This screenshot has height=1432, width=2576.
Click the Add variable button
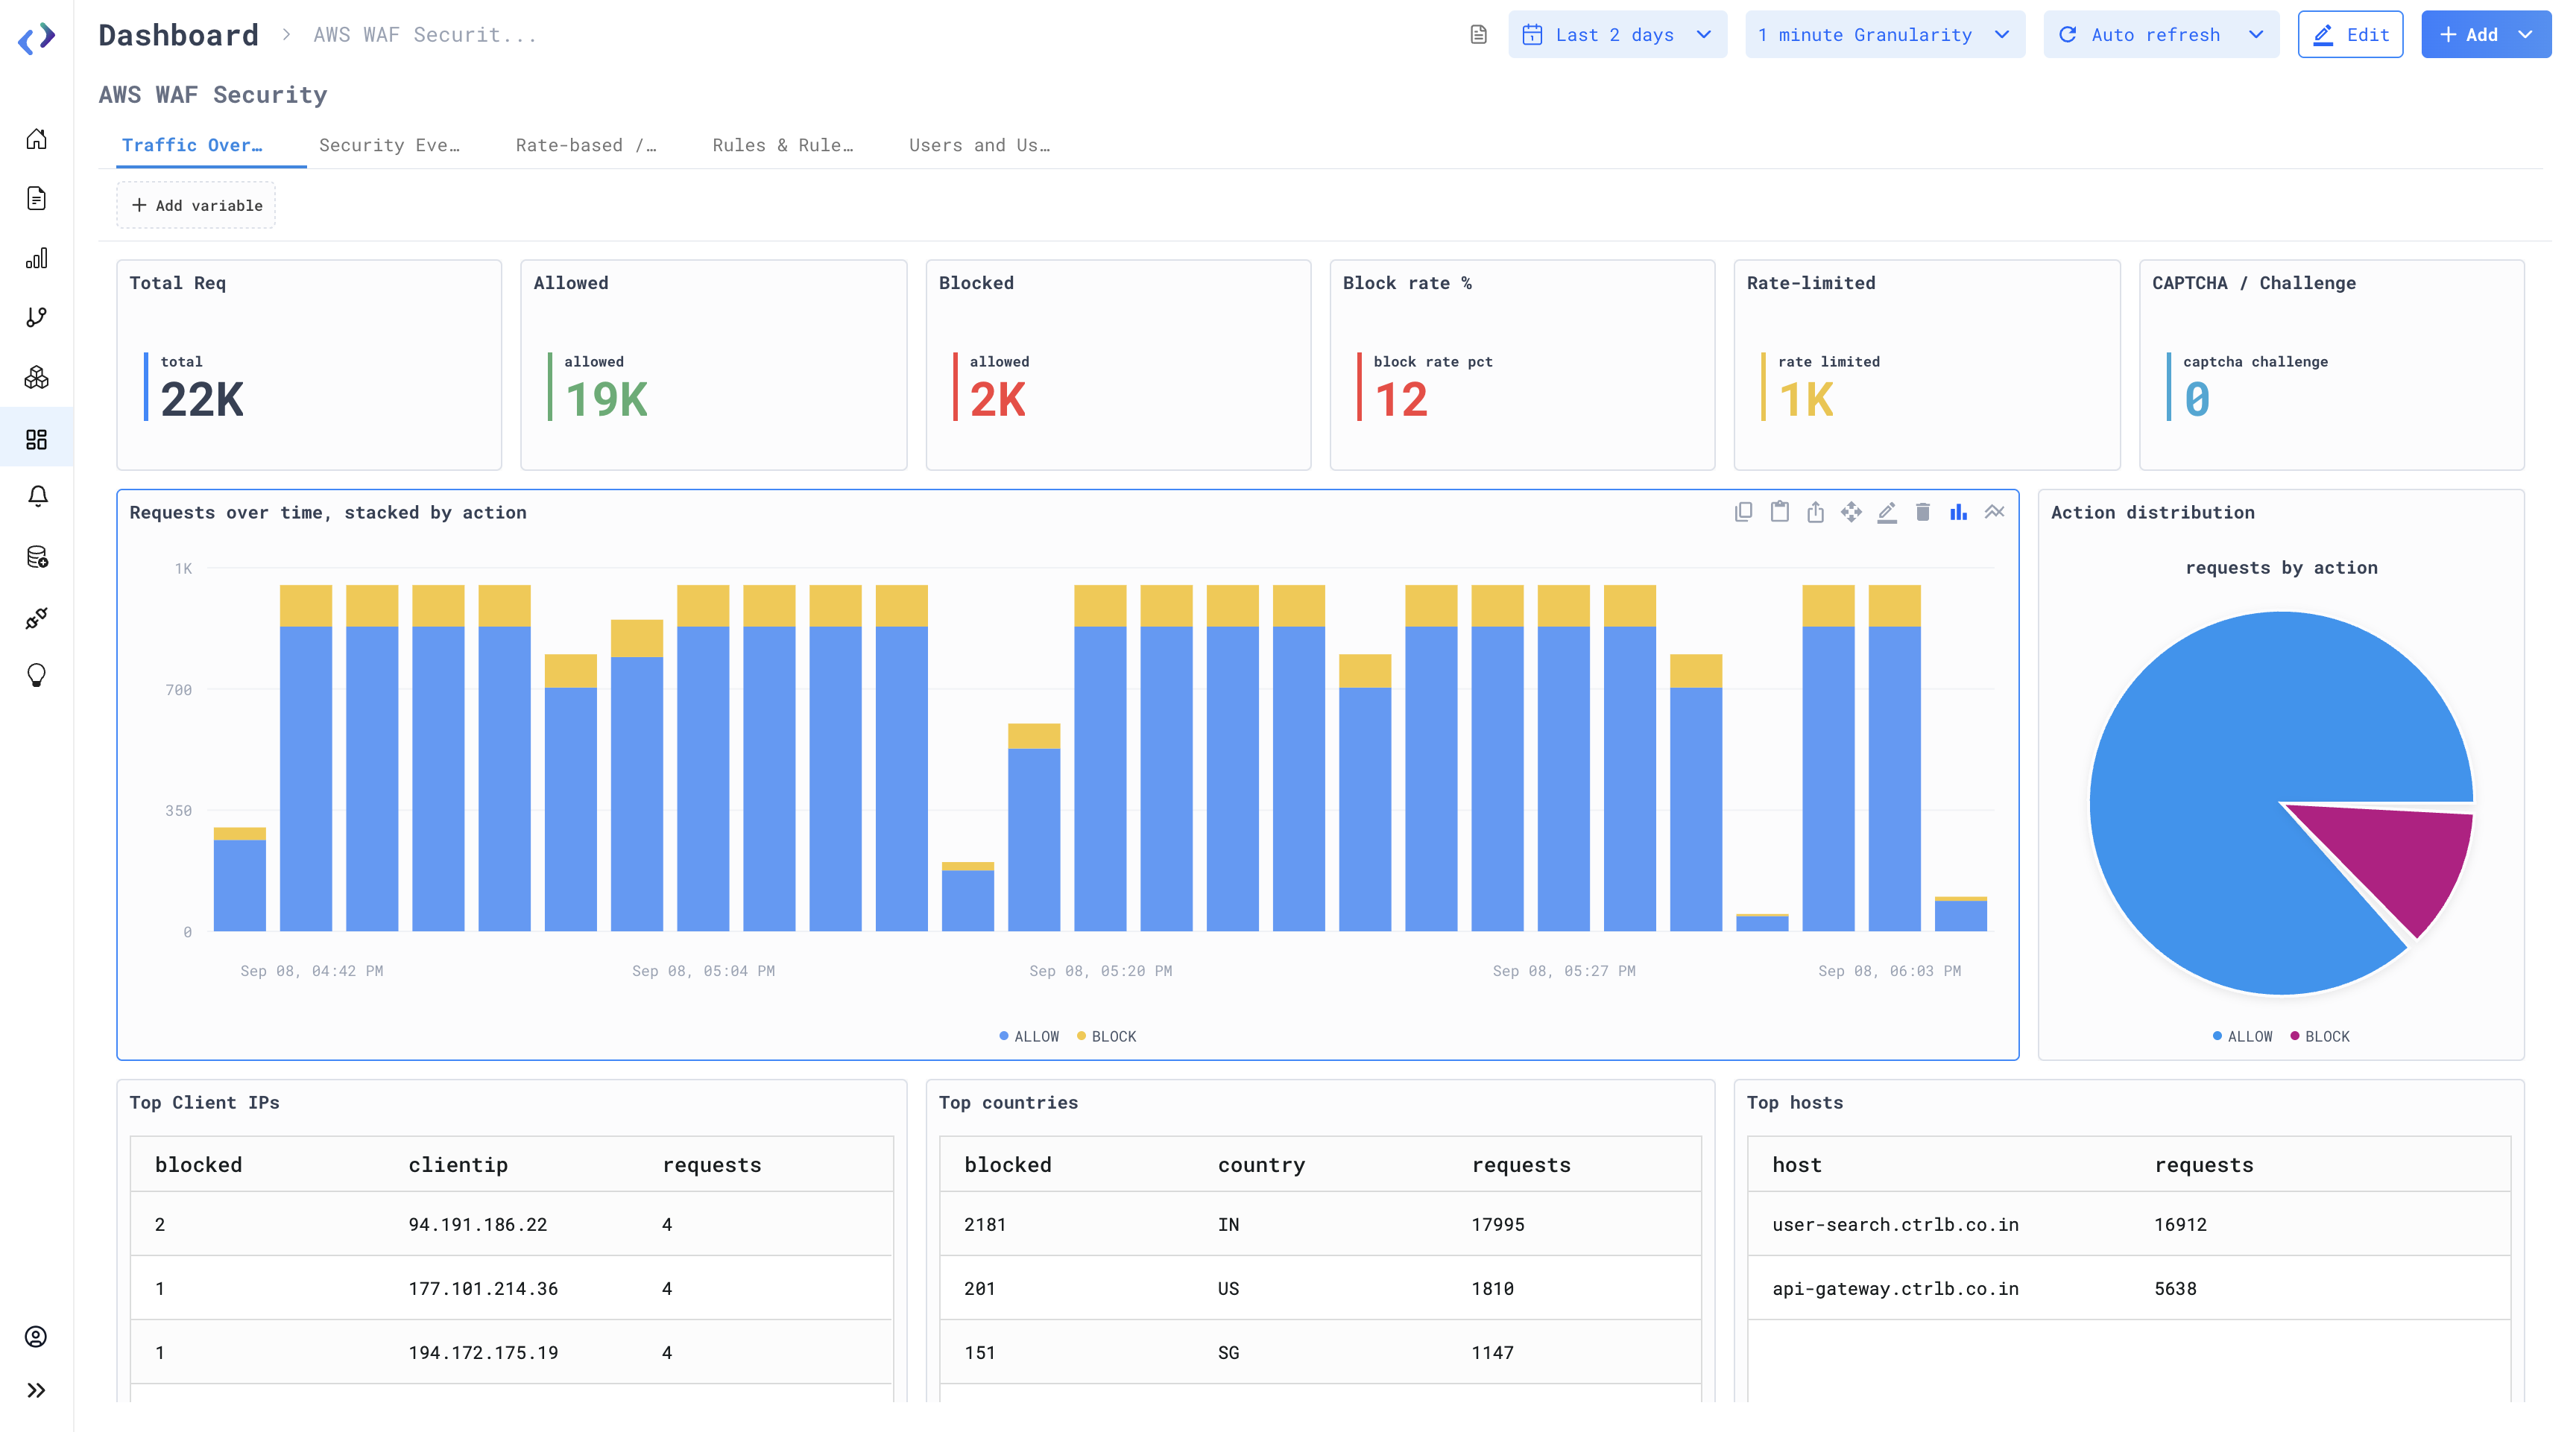coord(196,205)
